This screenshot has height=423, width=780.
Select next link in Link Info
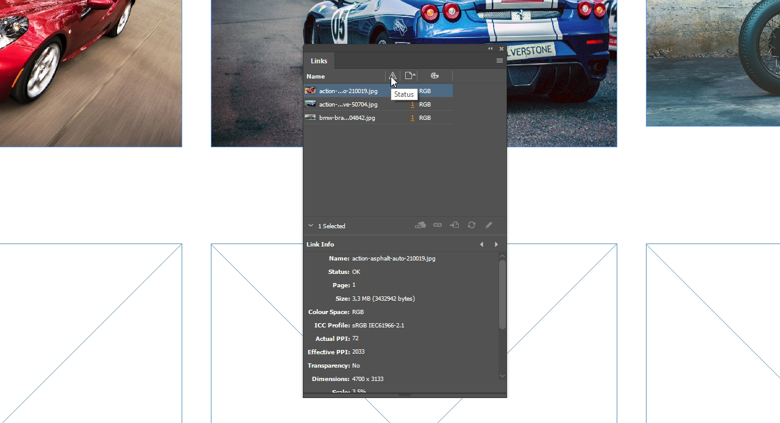pos(496,245)
